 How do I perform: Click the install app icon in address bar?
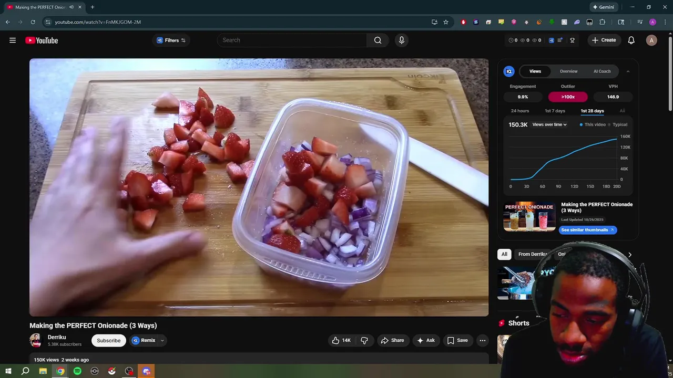click(434, 22)
